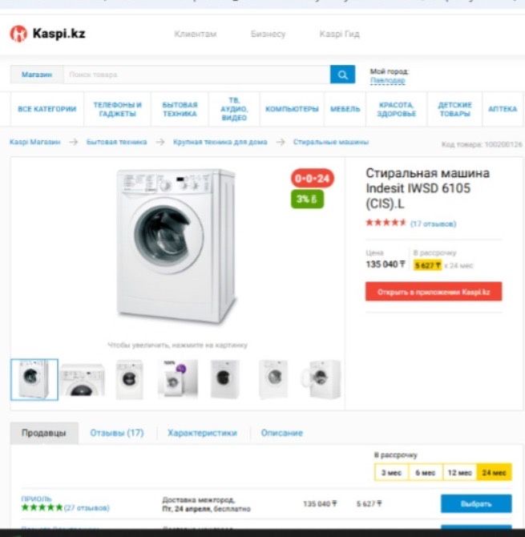Click the product star rating
Viewport: 525px width, 537px height.
(386, 224)
